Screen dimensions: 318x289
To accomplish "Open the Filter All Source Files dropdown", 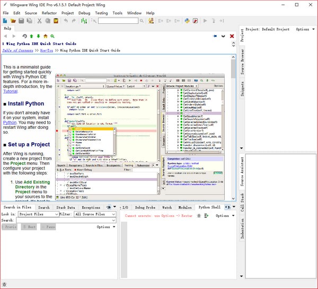I will (x=95, y=214).
